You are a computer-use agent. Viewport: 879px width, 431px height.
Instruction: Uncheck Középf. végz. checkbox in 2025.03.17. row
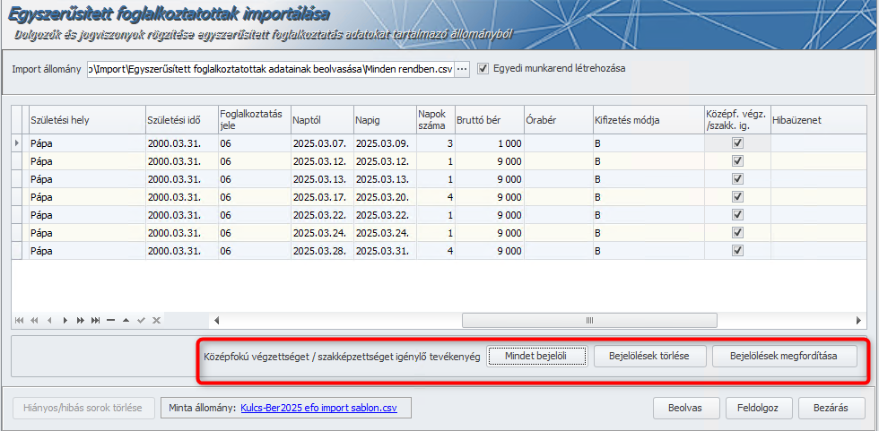pyautogui.click(x=737, y=197)
